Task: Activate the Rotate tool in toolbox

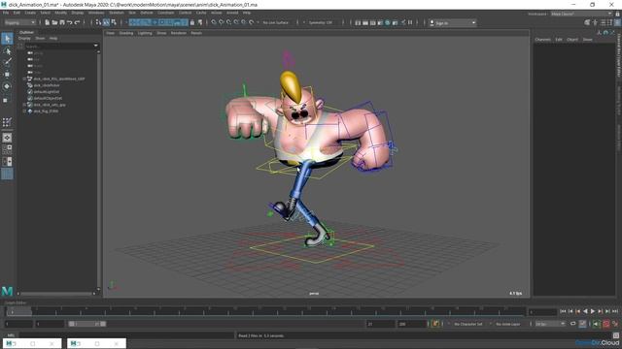Action: pos(7,86)
